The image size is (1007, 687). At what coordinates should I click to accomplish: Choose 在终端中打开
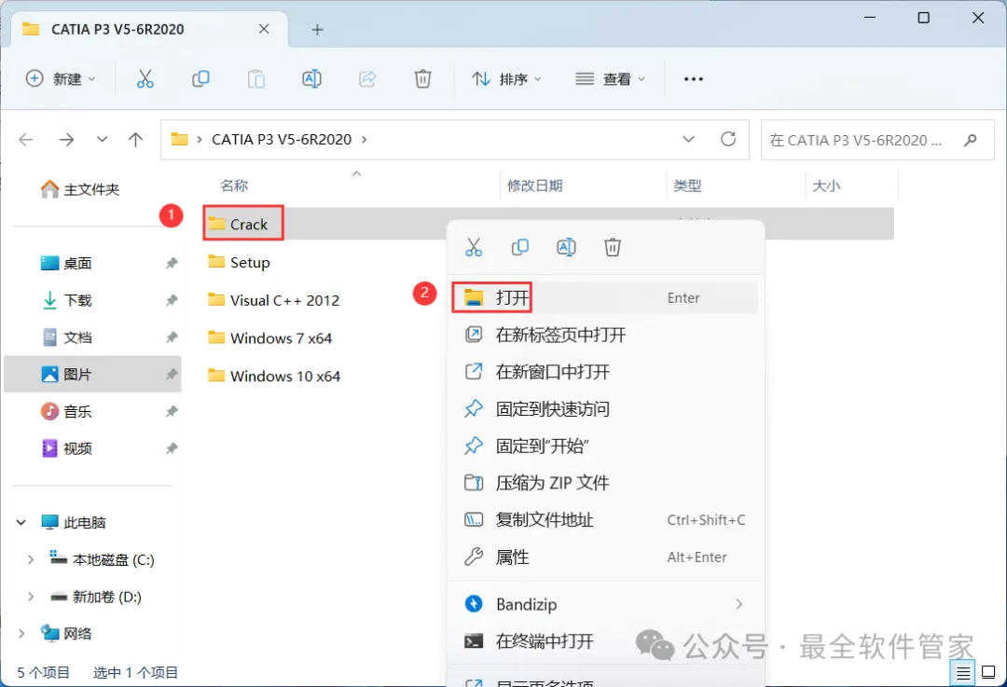[x=605, y=641]
